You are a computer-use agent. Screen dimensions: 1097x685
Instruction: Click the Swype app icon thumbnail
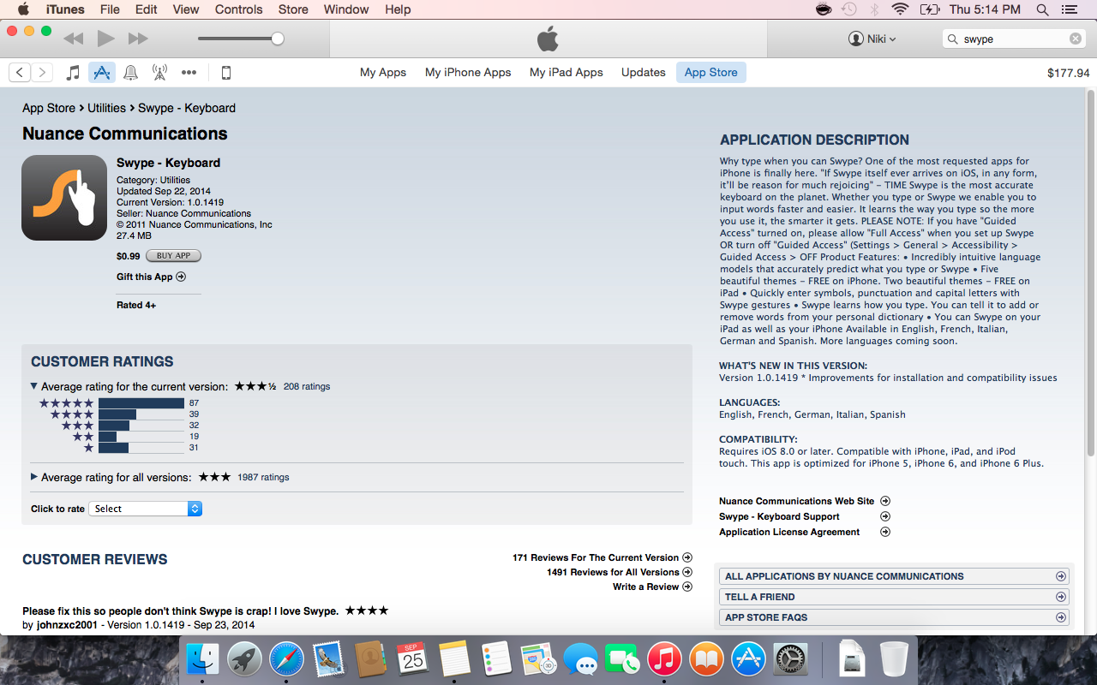coord(64,198)
